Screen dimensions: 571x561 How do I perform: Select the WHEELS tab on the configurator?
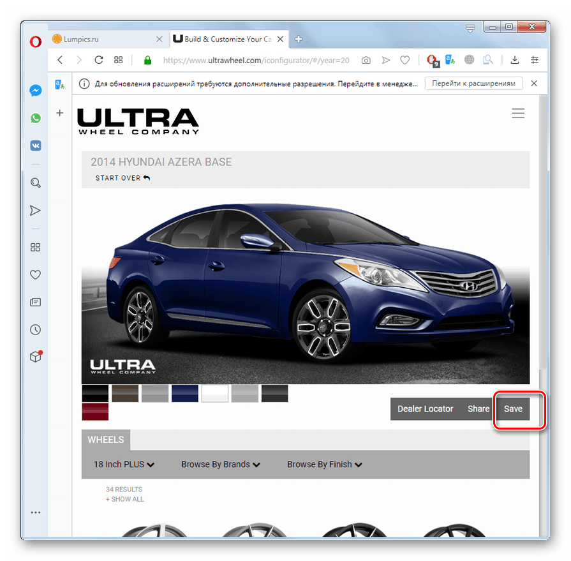pyautogui.click(x=105, y=439)
